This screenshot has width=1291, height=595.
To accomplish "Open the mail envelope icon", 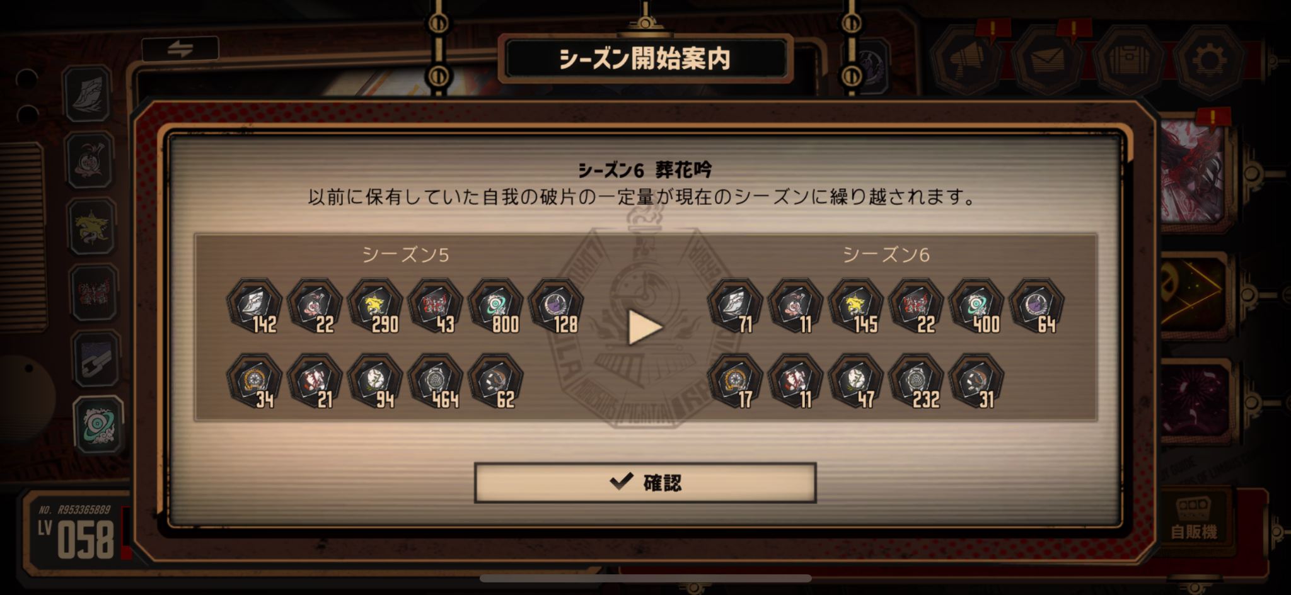I will click(1047, 61).
